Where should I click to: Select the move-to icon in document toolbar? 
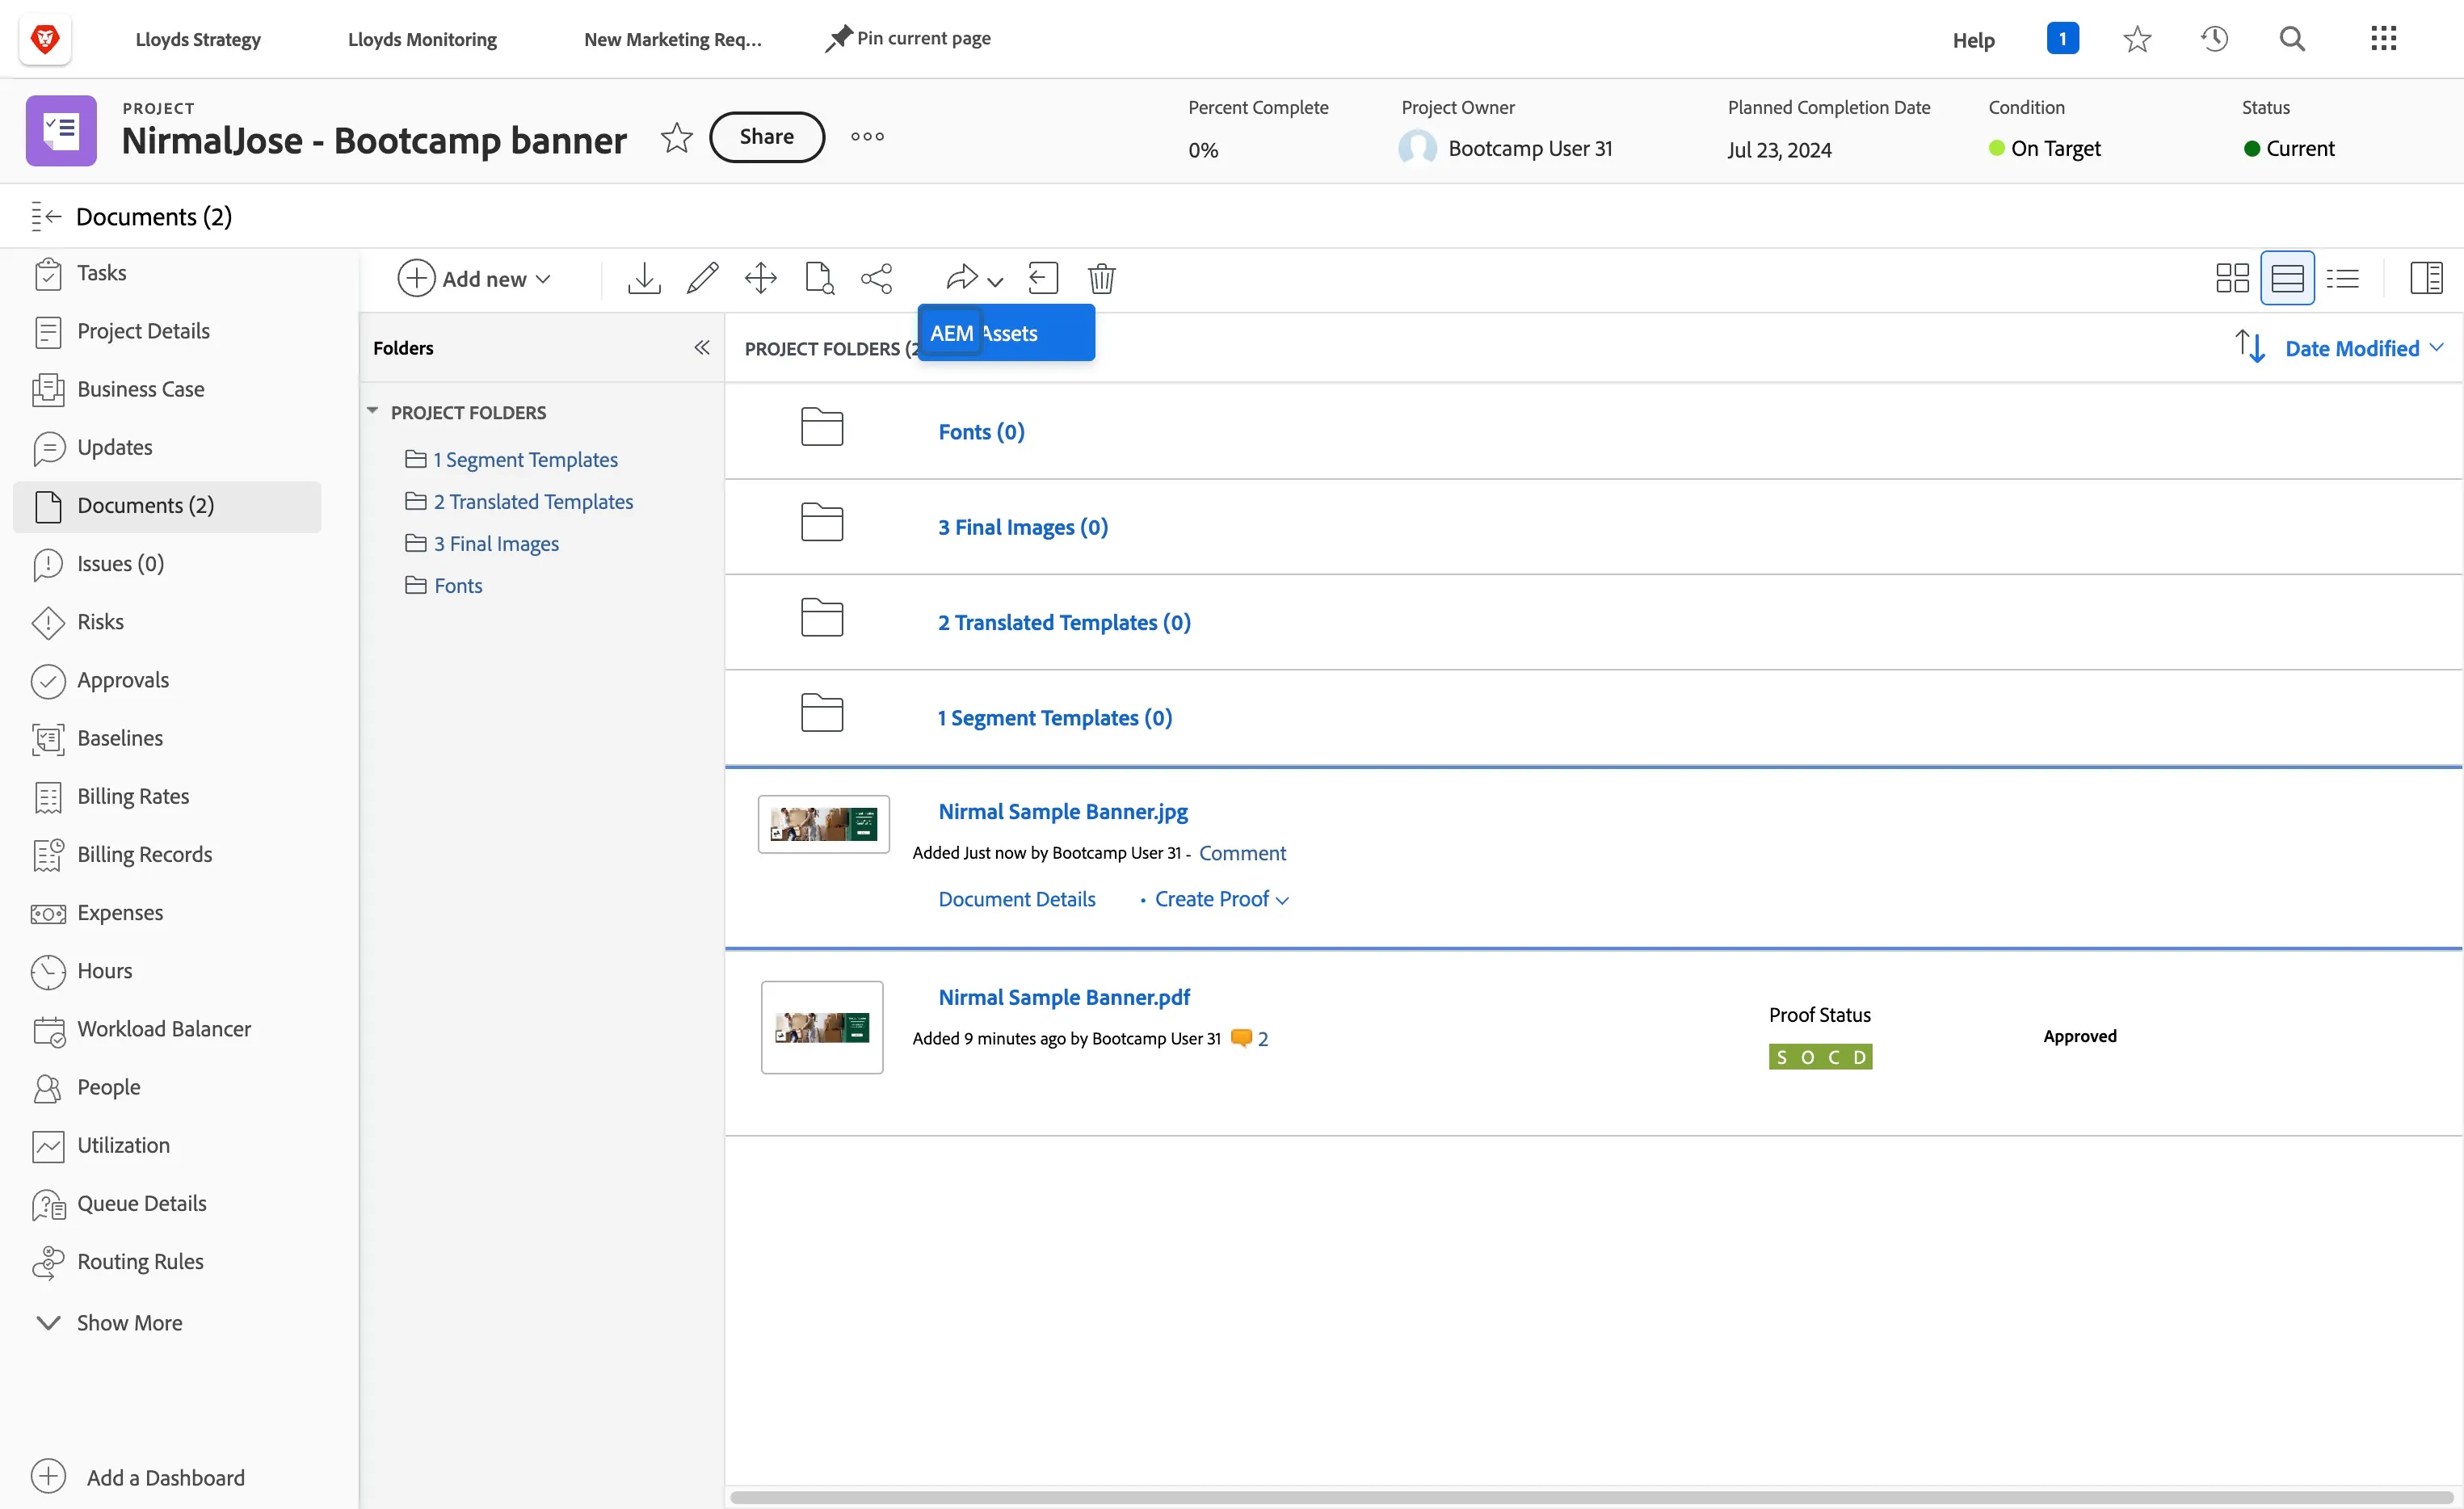point(761,278)
